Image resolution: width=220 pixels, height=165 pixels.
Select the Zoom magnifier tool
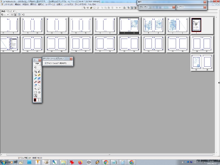point(35,71)
